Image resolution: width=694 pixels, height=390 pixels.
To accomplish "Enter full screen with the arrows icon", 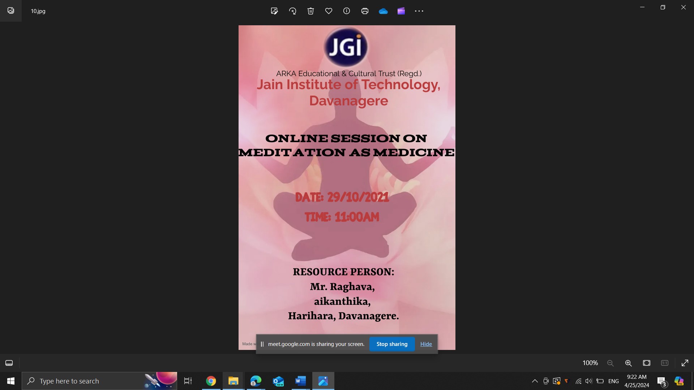I will (685, 363).
